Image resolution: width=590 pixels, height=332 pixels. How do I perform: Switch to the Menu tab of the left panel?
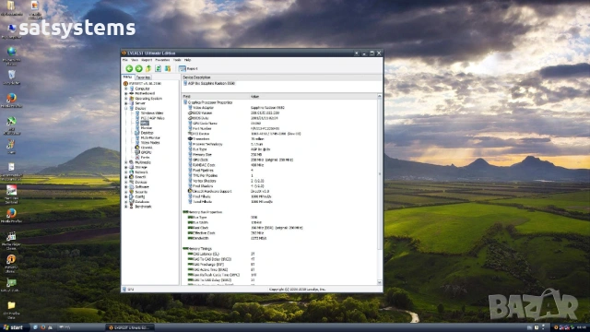click(x=127, y=77)
